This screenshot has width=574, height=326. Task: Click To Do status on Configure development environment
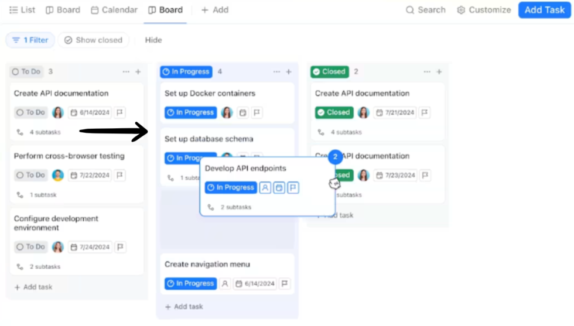click(30, 247)
